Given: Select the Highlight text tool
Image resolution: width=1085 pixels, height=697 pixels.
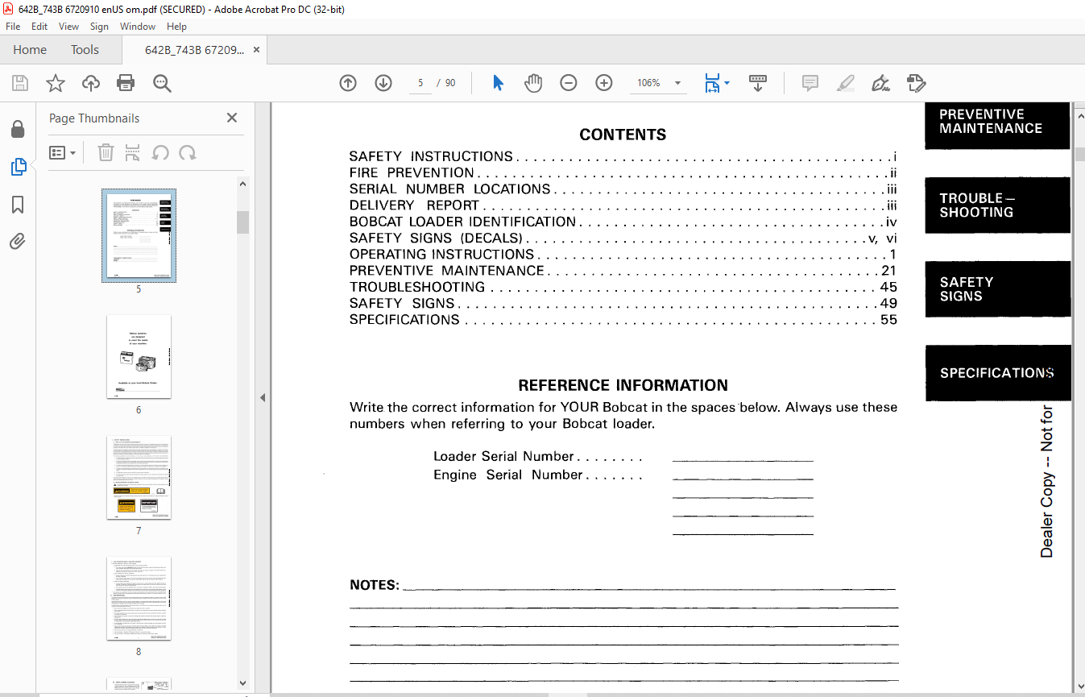Looking at the screenshot, I should click(846, 83).
